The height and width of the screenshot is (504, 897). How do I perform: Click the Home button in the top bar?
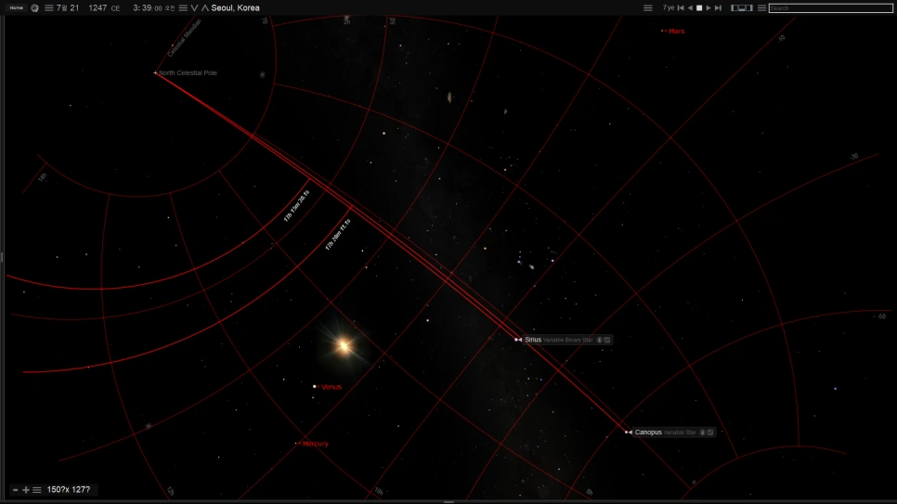coord(16,8)
